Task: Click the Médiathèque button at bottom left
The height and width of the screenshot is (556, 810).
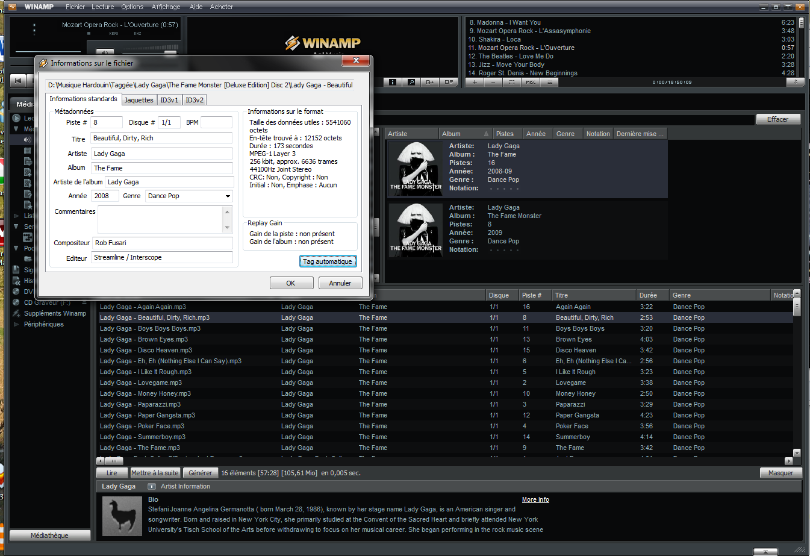Action: [50, 536]
